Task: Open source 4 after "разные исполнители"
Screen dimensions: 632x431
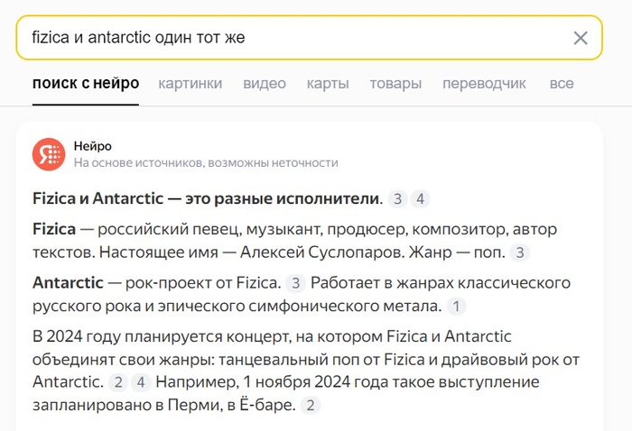Action: click(420, 199)
